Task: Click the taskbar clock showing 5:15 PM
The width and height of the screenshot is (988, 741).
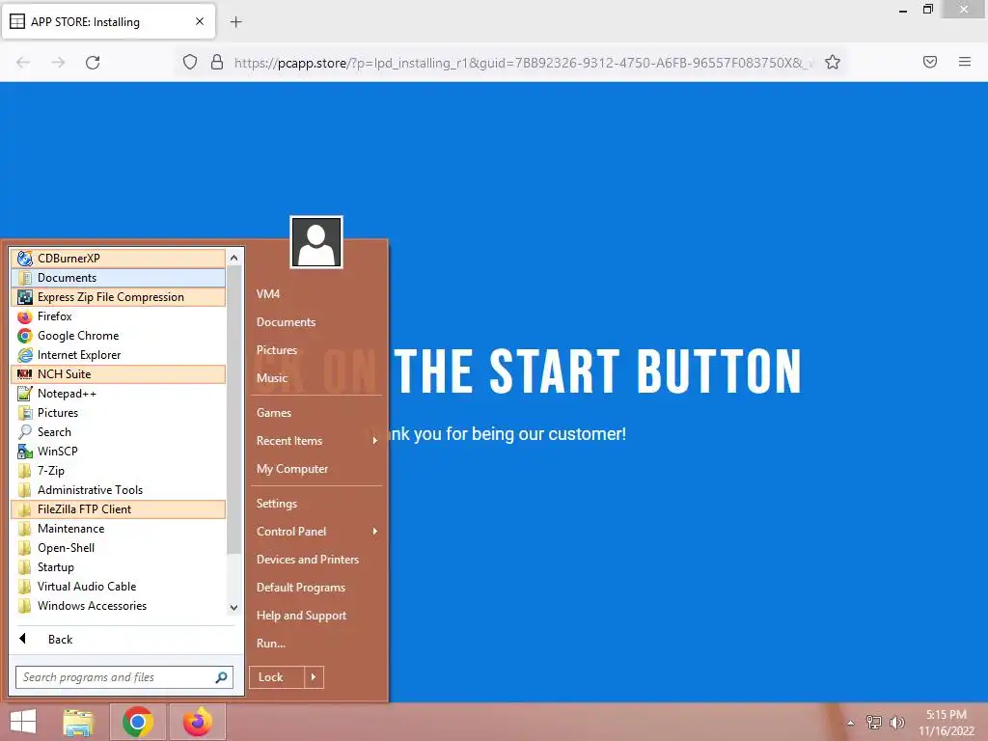Action: point(946,723)
